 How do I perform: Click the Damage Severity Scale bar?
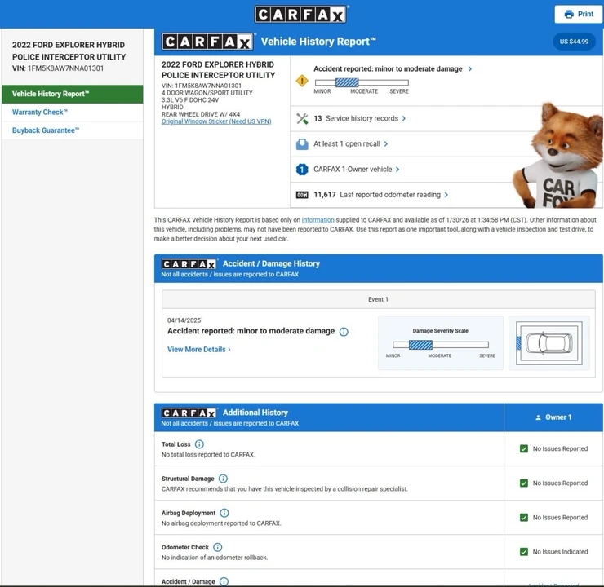[441, 345]
